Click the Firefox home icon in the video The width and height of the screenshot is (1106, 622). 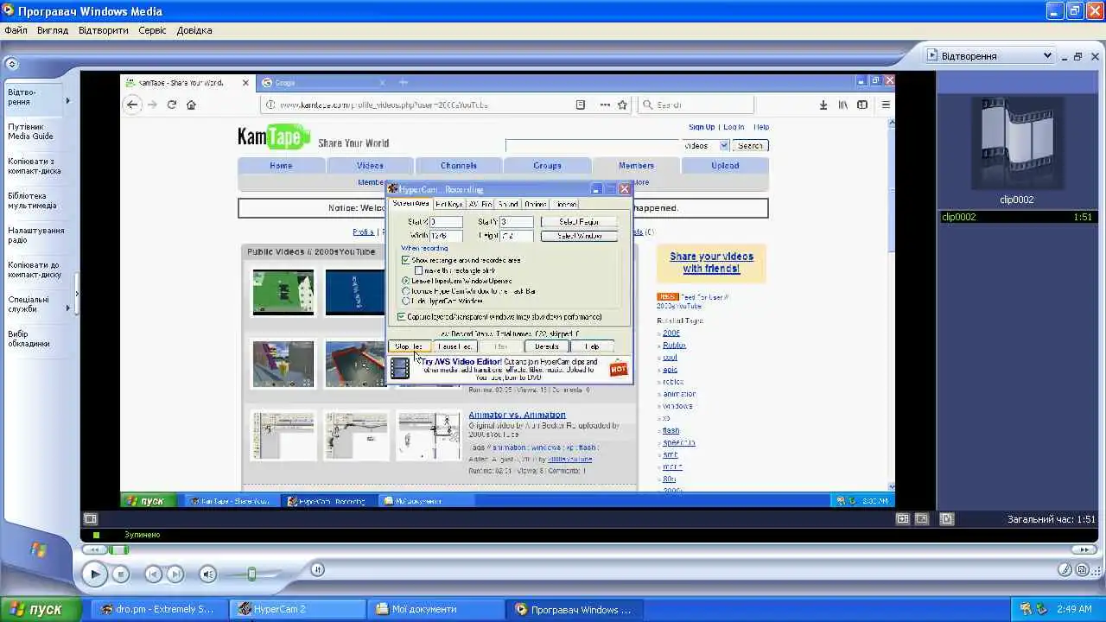[x=191, y=105]
